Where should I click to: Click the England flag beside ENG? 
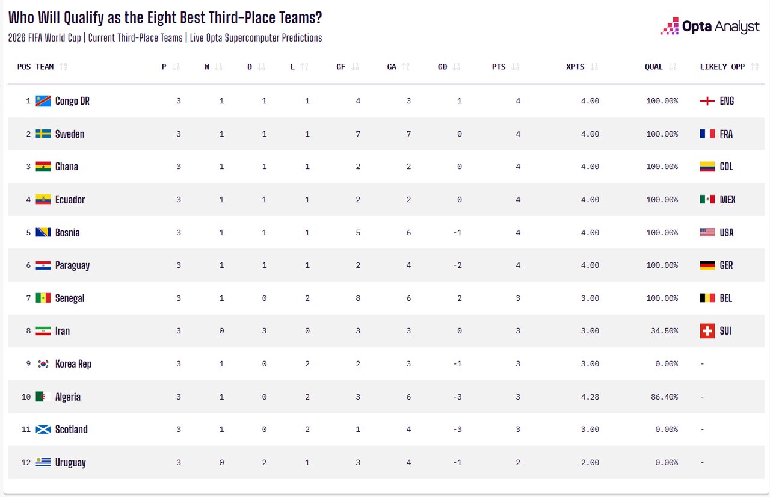[707, 101]
